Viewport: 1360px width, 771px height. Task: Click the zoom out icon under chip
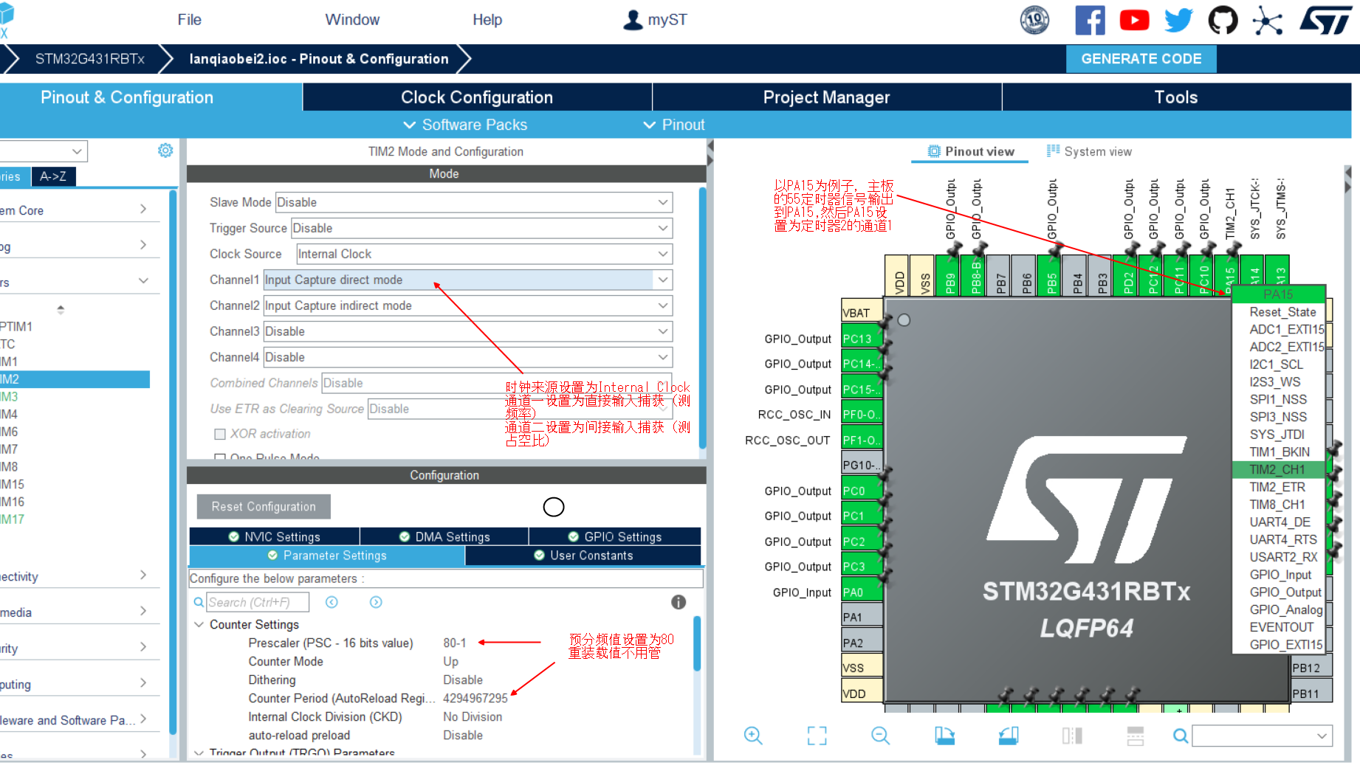pos(880,736)
